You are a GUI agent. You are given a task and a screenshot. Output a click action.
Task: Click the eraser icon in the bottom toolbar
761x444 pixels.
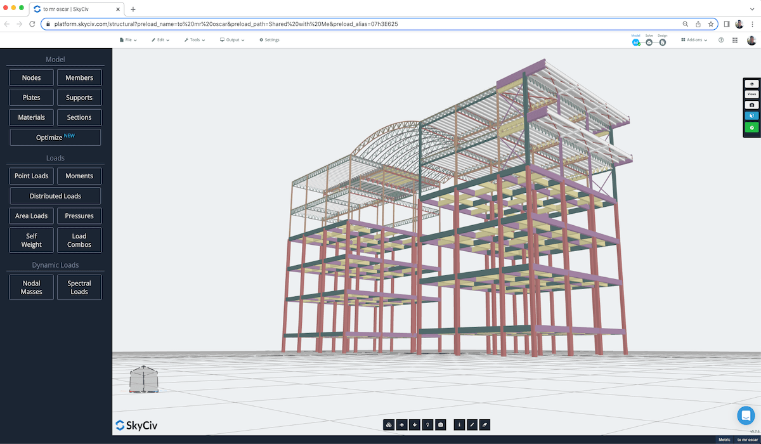[x=485, y=424]
